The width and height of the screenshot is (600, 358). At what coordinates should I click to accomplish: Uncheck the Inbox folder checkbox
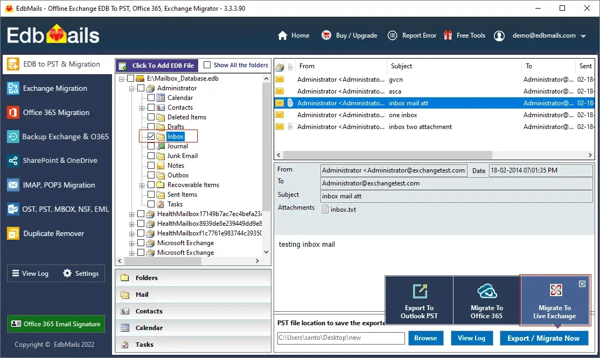[151, 137]
